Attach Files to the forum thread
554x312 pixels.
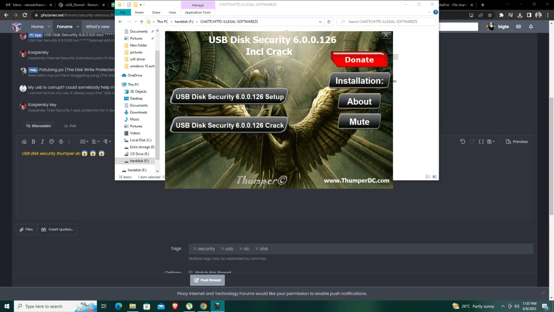coord(26,229)
